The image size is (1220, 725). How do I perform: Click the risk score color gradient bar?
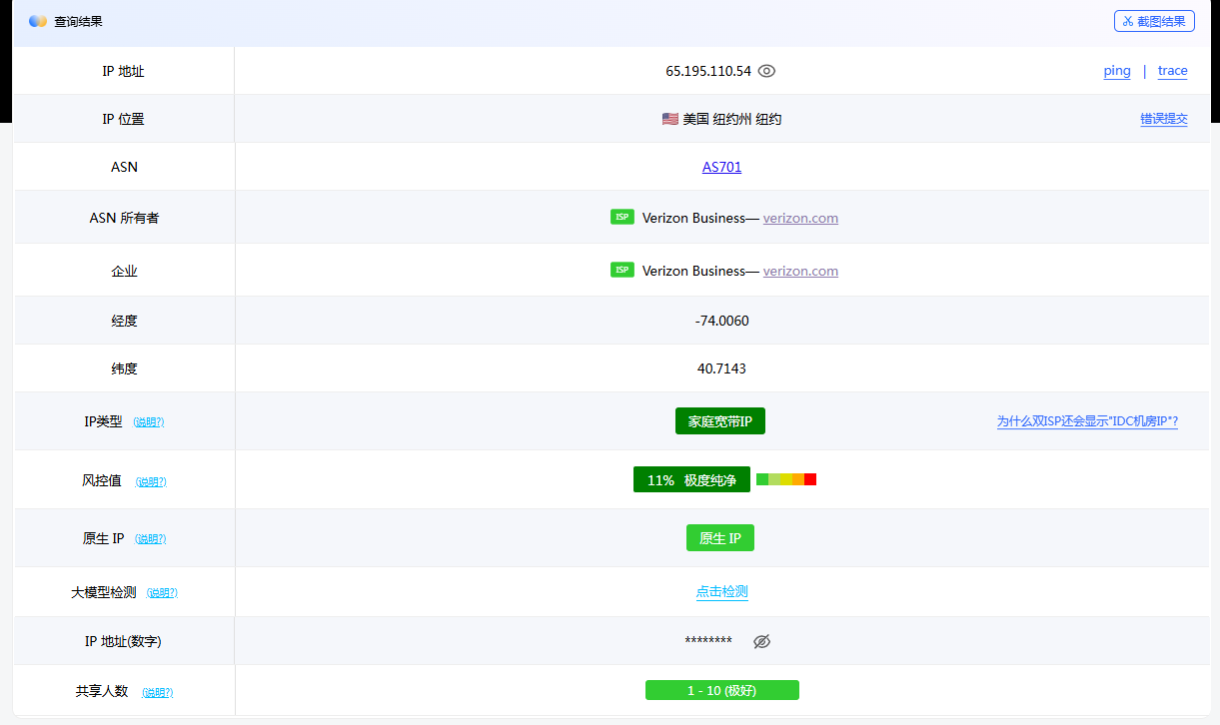coord(786,479)
